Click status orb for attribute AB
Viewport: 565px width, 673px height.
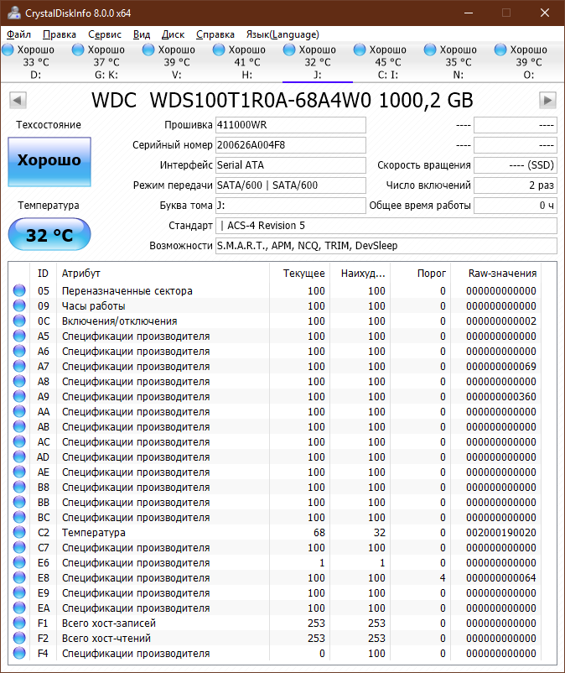coord(19,426)
